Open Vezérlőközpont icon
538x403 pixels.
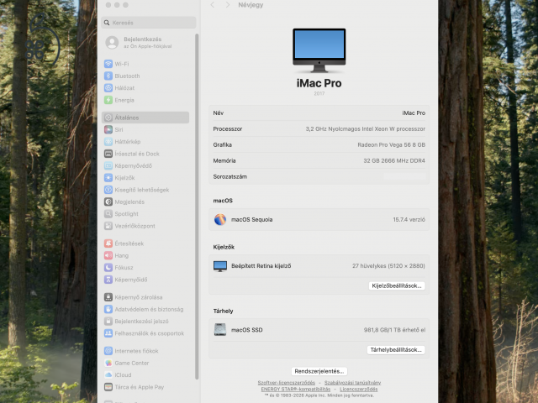point(108,226)
